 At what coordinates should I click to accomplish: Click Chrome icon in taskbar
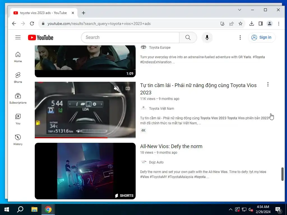click(x=48, y=209)
